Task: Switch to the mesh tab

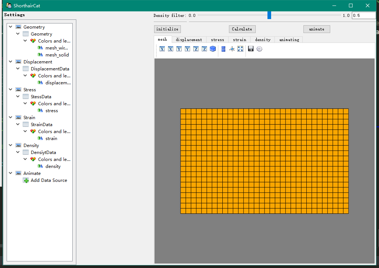Action: 163,39
